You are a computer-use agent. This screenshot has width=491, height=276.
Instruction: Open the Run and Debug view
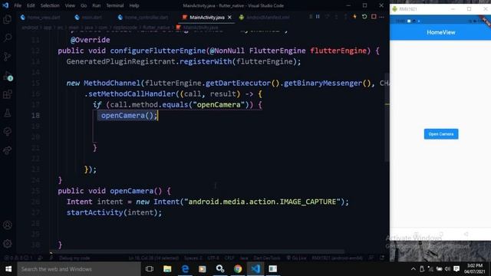pyautogui.click(x=7, y=75)
